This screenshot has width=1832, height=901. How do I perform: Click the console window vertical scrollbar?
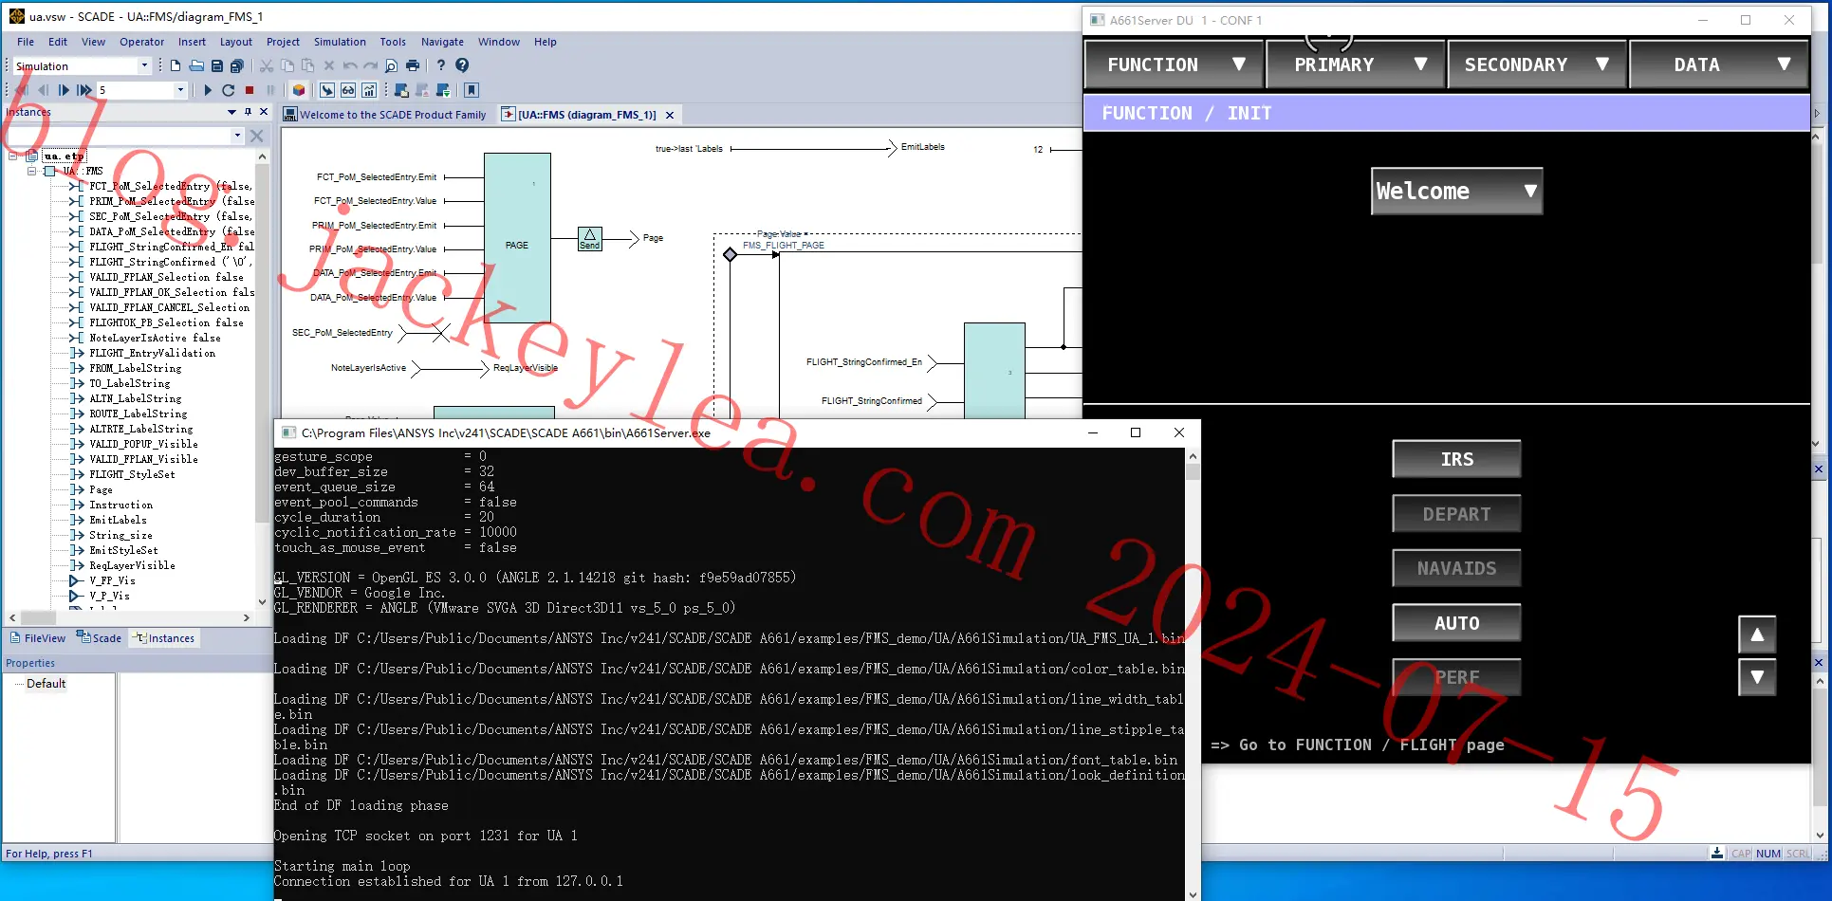1193,674
